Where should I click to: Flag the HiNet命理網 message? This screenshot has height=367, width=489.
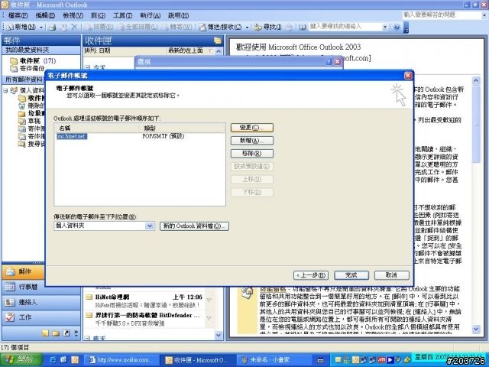tap(209, 300)
